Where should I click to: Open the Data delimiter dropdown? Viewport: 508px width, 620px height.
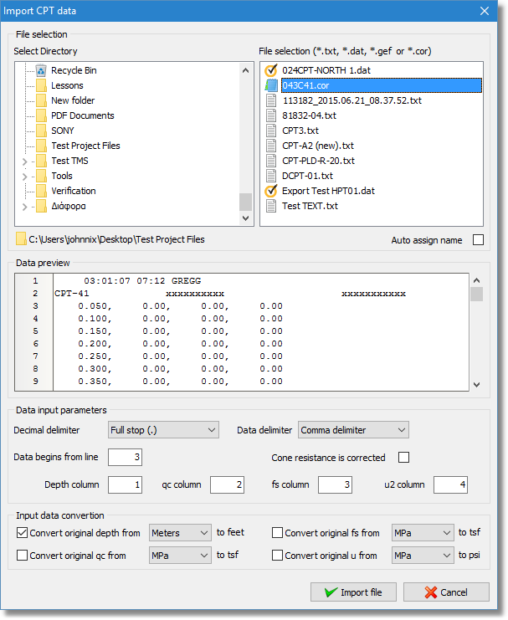click(353, 430)
